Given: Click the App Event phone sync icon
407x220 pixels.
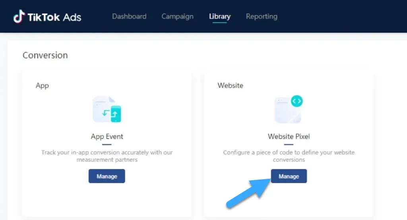Looking at the screenshot, I should 115,114.
